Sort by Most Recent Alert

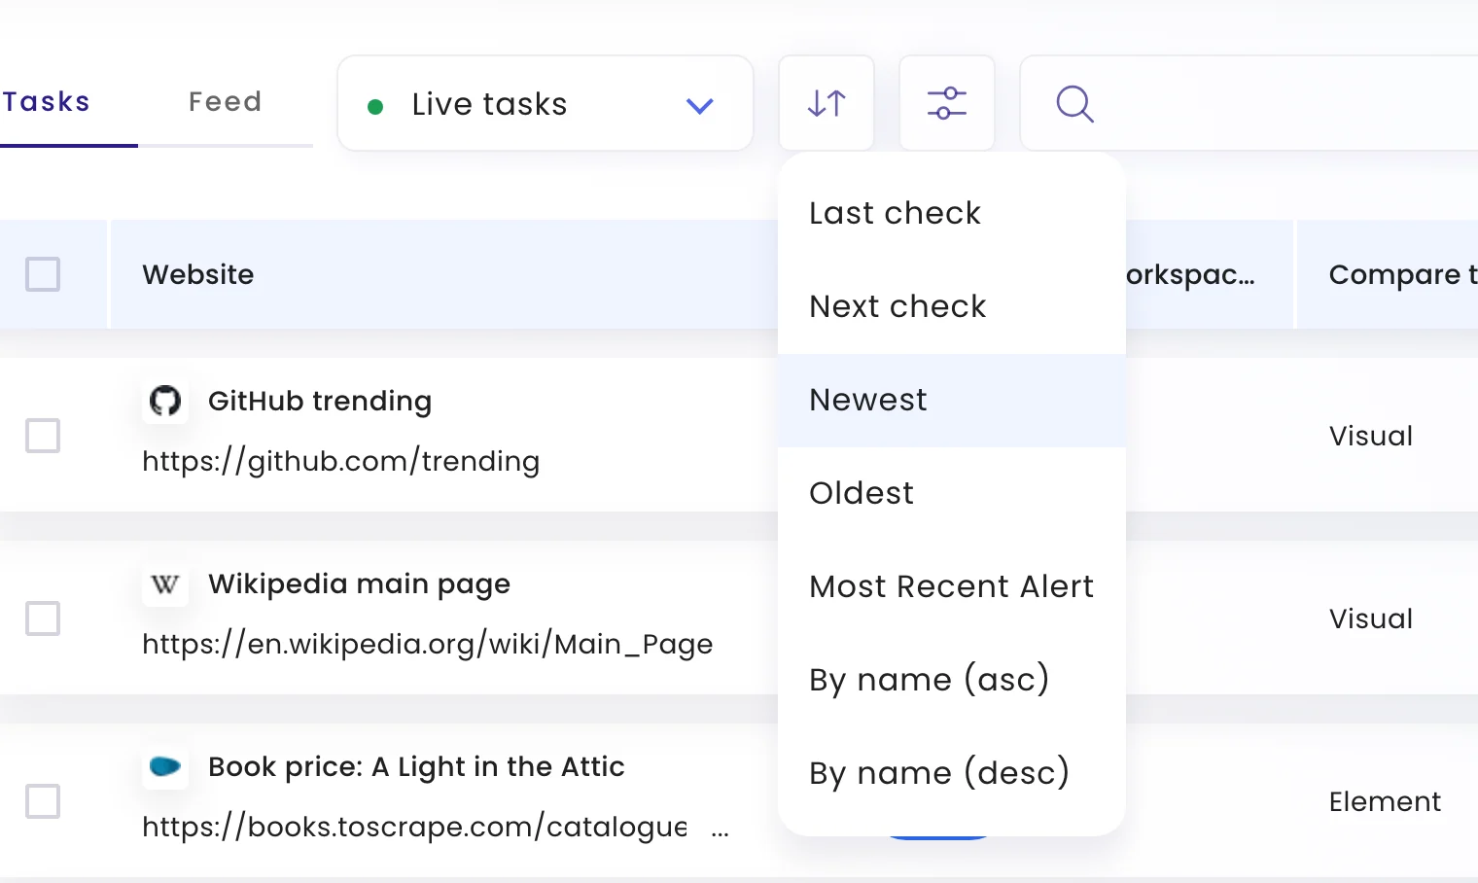[952, 586]
